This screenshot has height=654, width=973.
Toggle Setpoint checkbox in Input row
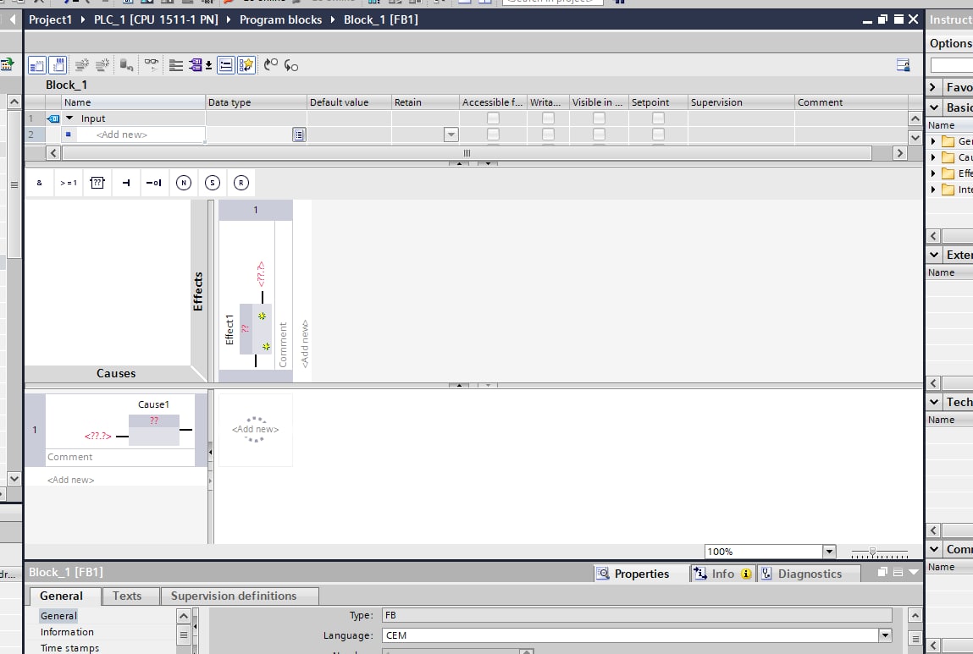[x=658, y=118]
